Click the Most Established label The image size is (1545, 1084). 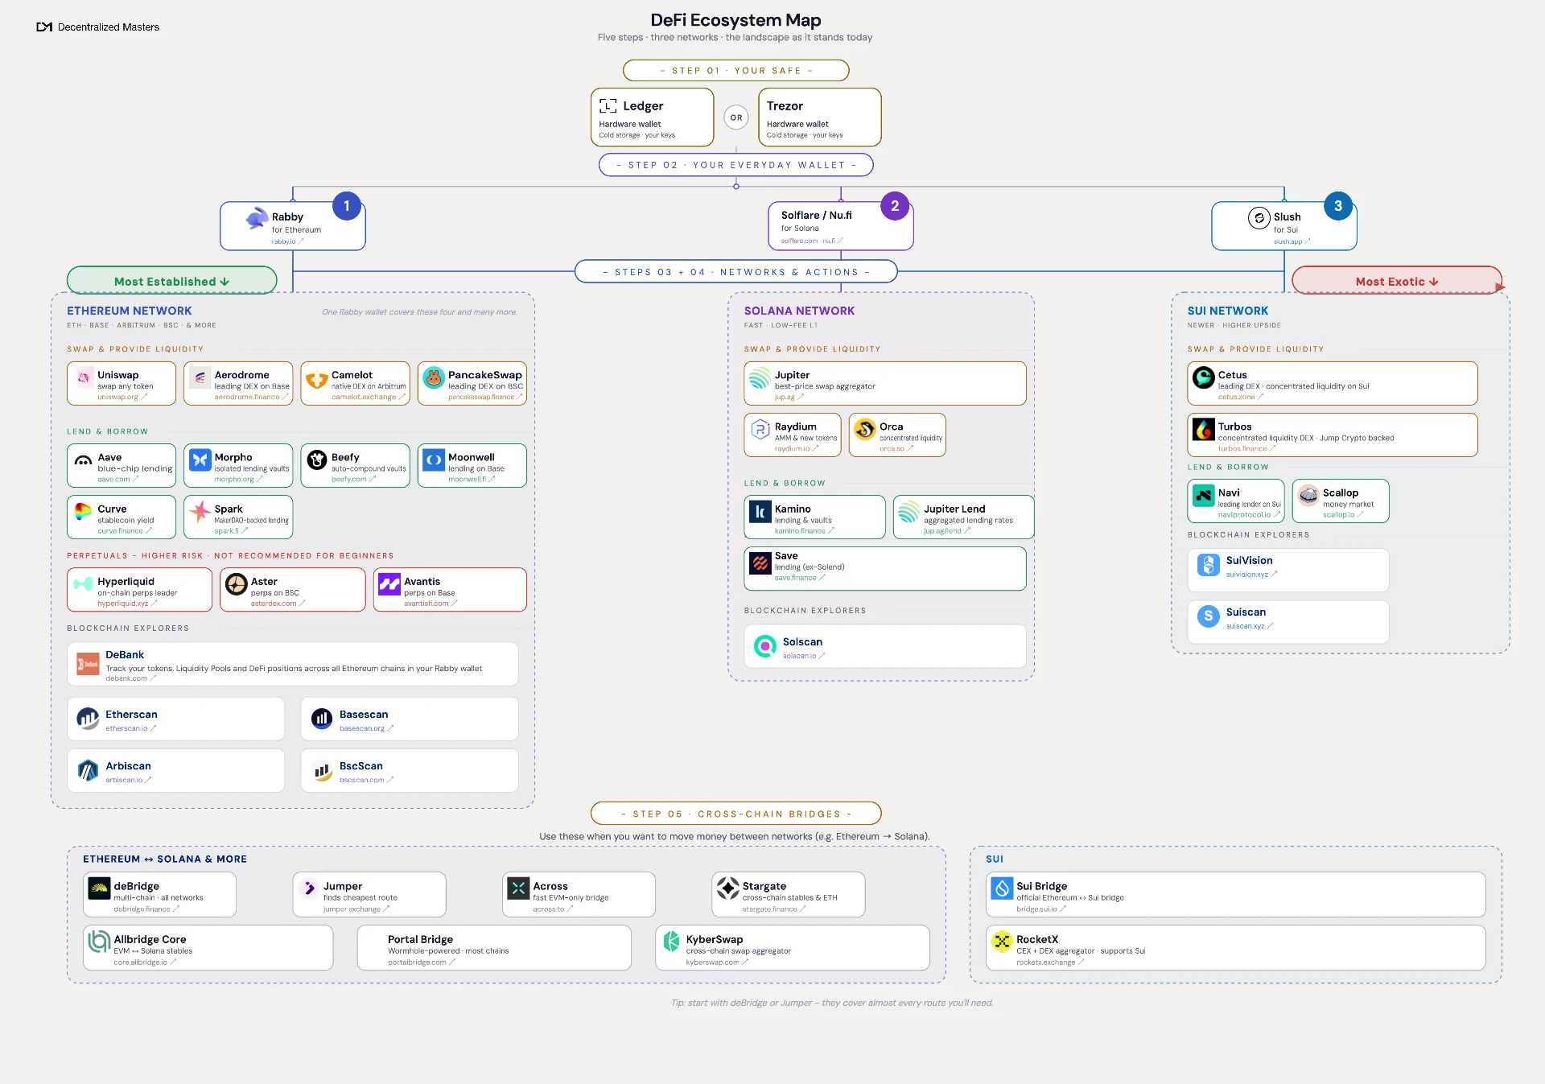171,282
